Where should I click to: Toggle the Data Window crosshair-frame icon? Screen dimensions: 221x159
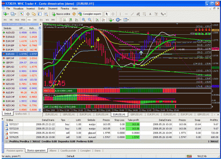pyautogui.click(x=28, y=14)
